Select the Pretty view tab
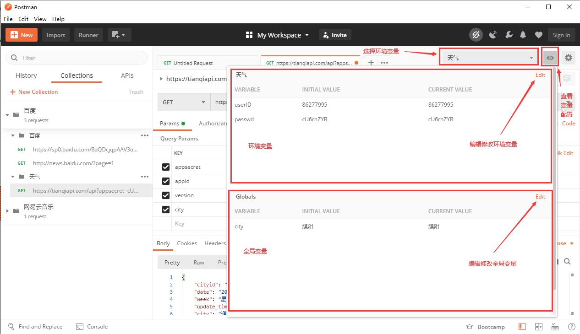The width and height of the screenshot is (580, 334). (x=172, y=262)
